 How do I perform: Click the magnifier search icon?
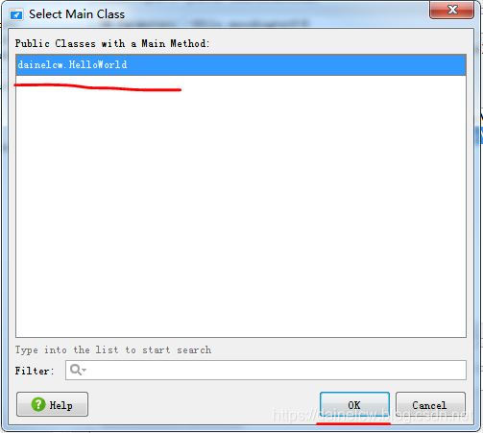point(76,370)
